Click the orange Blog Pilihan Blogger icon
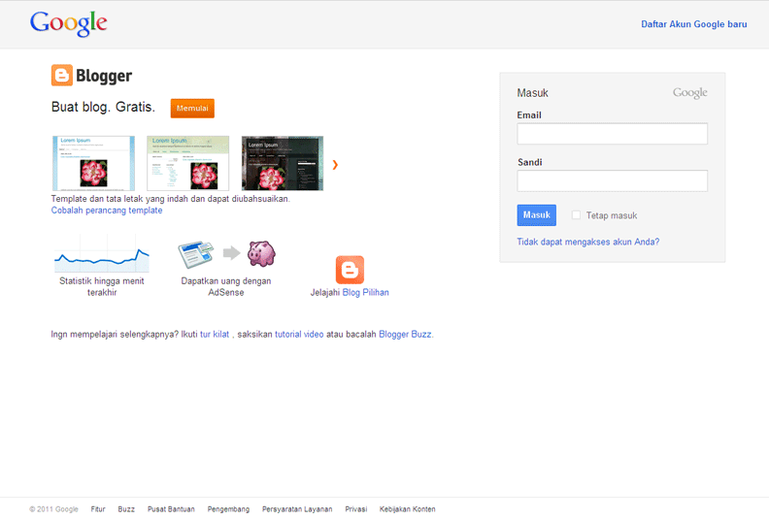The image size is (769, 520). (350, 270)
